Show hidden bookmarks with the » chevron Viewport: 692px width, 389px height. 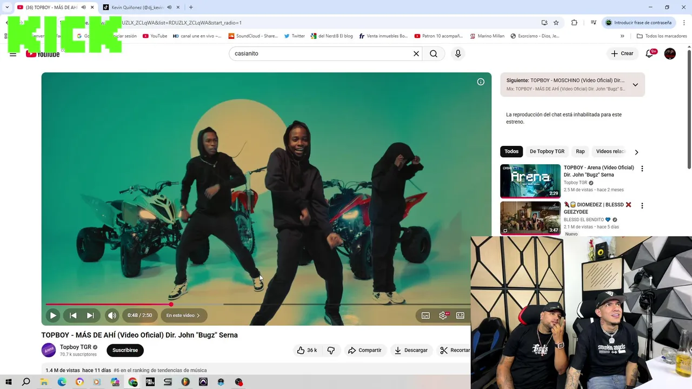point(622,36)
